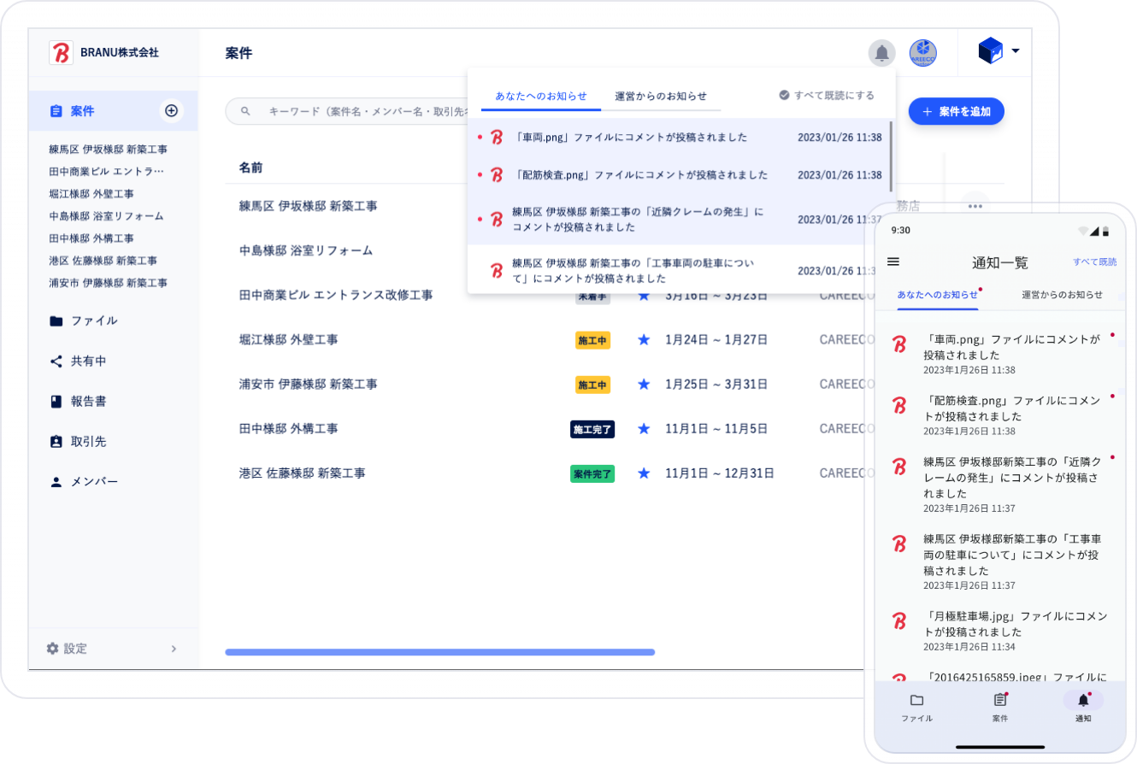Toggle the star for 港区 佐藤様邸 新築工事
This screenshot has height=764, width=1137.
coord(643,473)
